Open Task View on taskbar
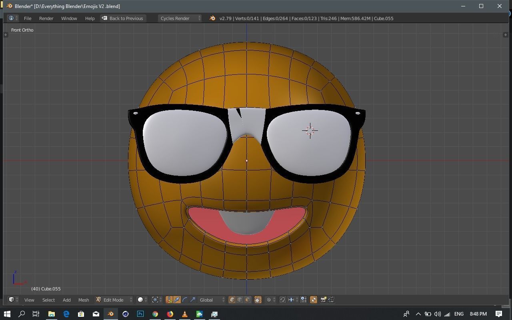Viewport: 512px width, 320px height. pyautogui.click(x=36, y=314)
